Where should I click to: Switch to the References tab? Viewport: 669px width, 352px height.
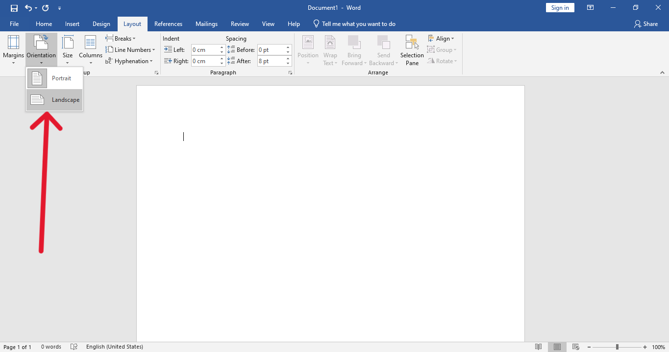tap(168, 23)
